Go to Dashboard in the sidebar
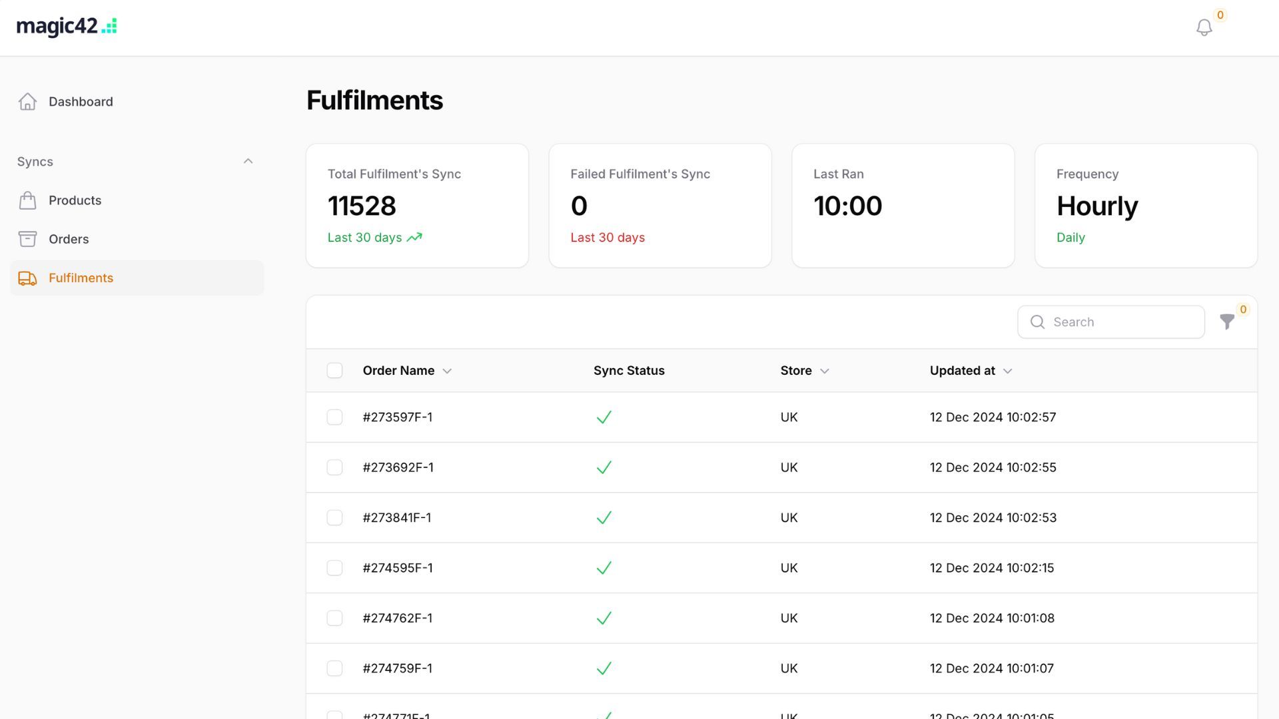Screen dimensions: 1279x719 point(137,102)
